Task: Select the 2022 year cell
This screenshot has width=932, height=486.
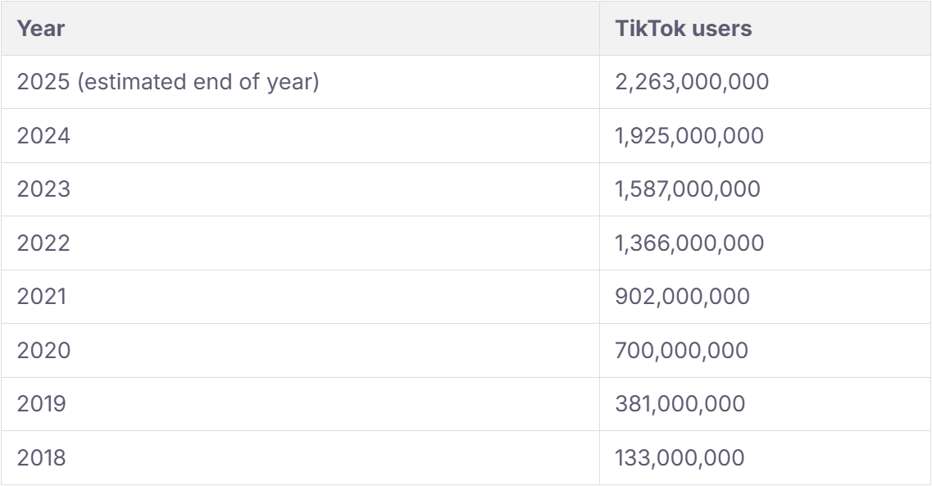Action: tap(43, 243)
